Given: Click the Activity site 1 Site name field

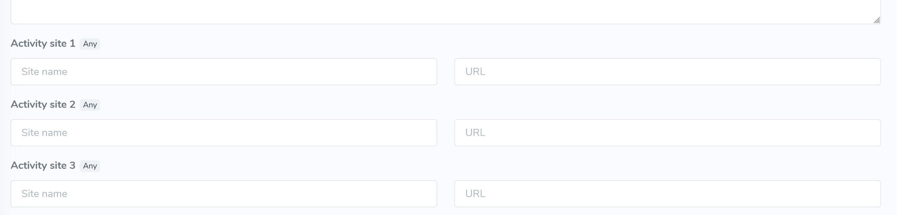Looking at the screenshot, I should [x=224, y=72].
